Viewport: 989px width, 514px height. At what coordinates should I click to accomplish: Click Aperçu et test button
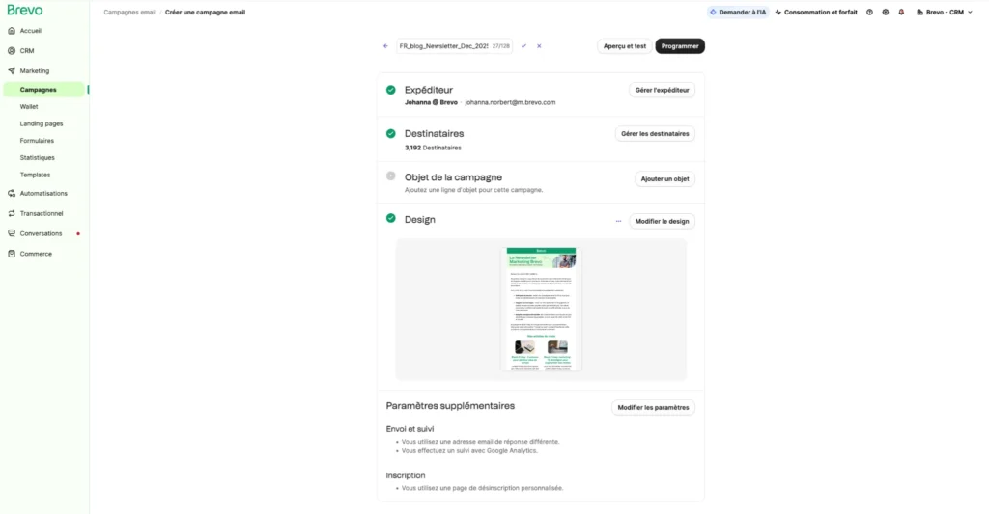coord(624,46)
